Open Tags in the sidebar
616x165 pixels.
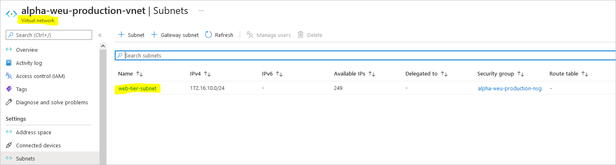pyautogui.click(x=21, y=89)
